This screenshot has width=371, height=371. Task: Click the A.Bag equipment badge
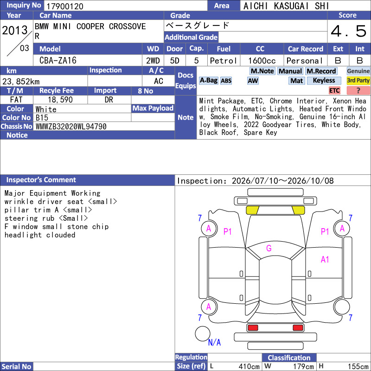208,80
